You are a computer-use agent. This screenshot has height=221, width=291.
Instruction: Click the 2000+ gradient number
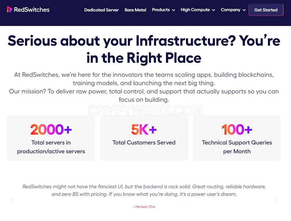(51, 130)
